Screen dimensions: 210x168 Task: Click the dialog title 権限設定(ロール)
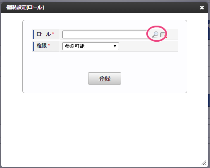pyautogui.click(x=25, y=7)
